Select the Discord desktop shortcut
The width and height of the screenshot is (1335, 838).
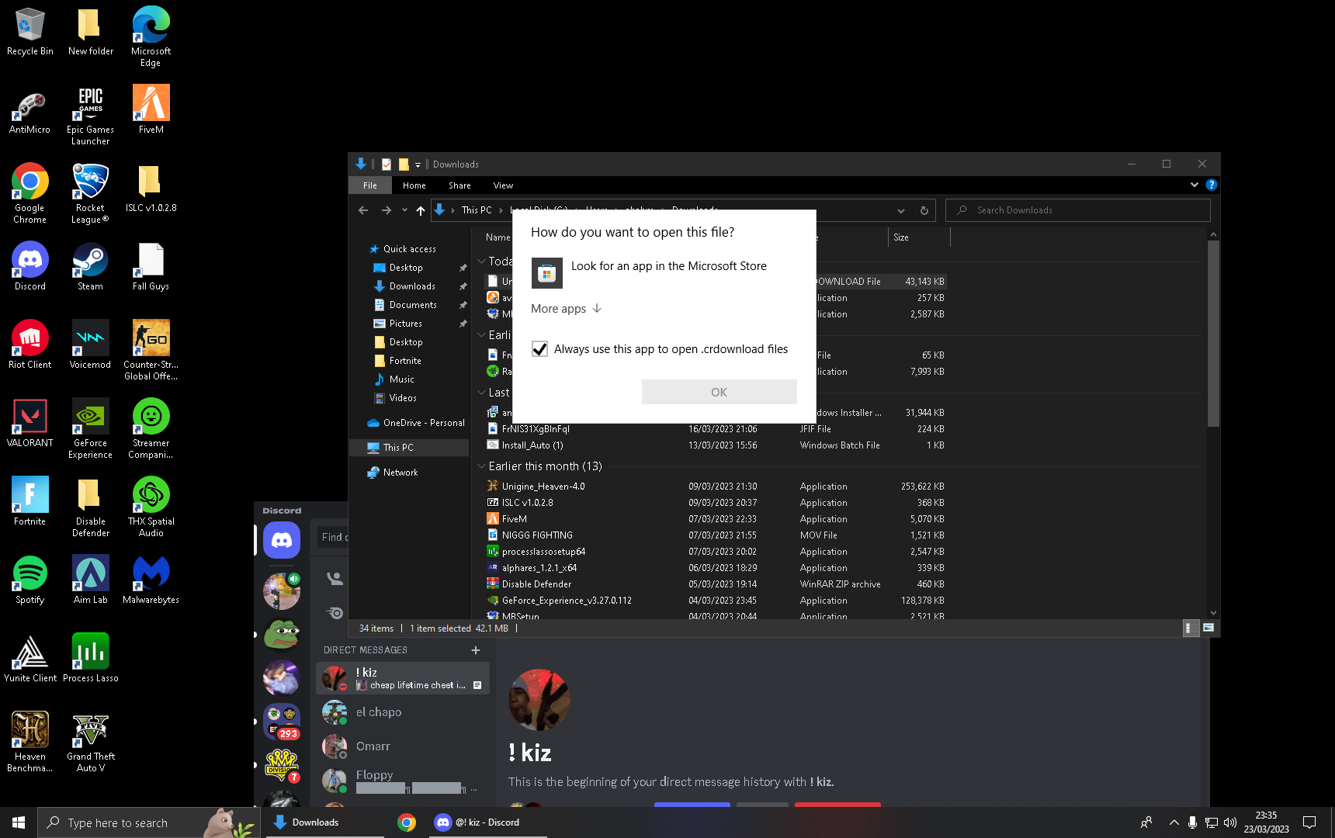29,267
